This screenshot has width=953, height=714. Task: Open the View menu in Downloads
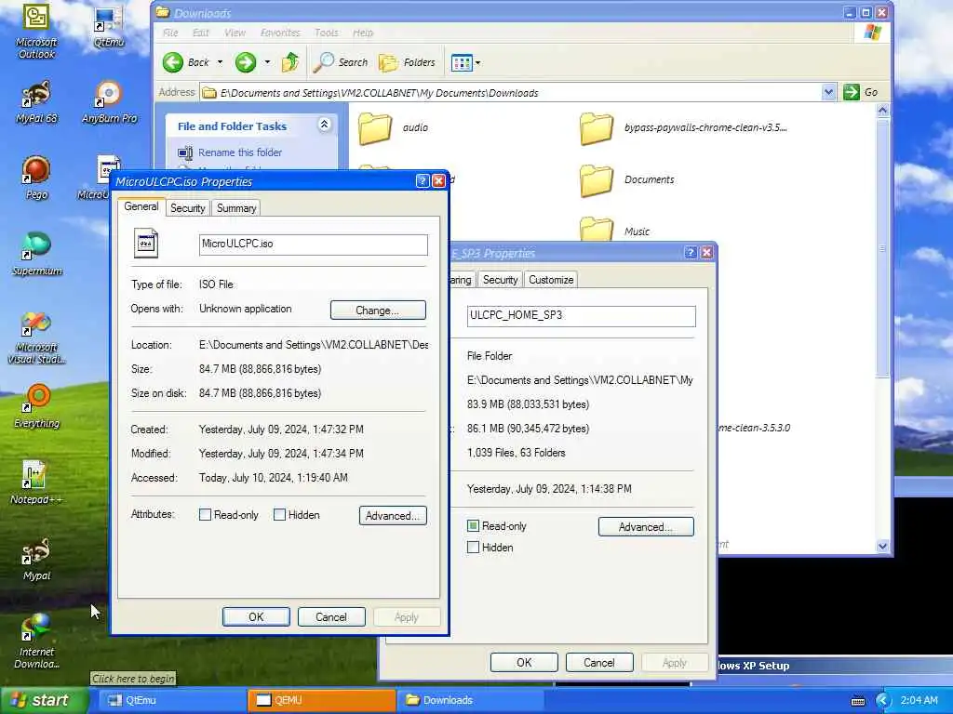point(235,33)
